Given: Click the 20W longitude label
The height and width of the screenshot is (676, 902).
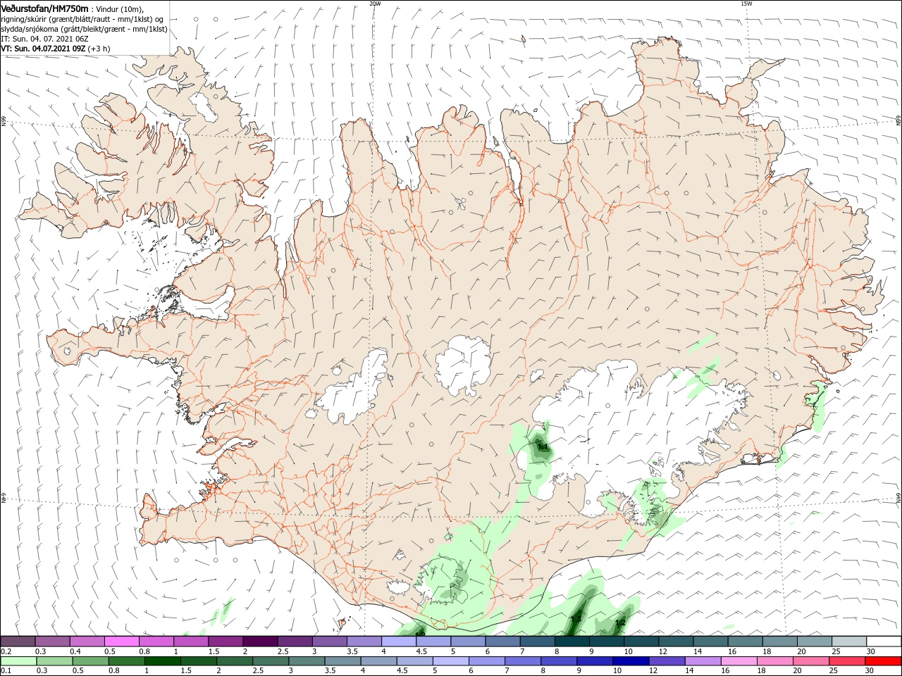Looking at the screenshot, I should pyautogui.click(x=375, y=4).
